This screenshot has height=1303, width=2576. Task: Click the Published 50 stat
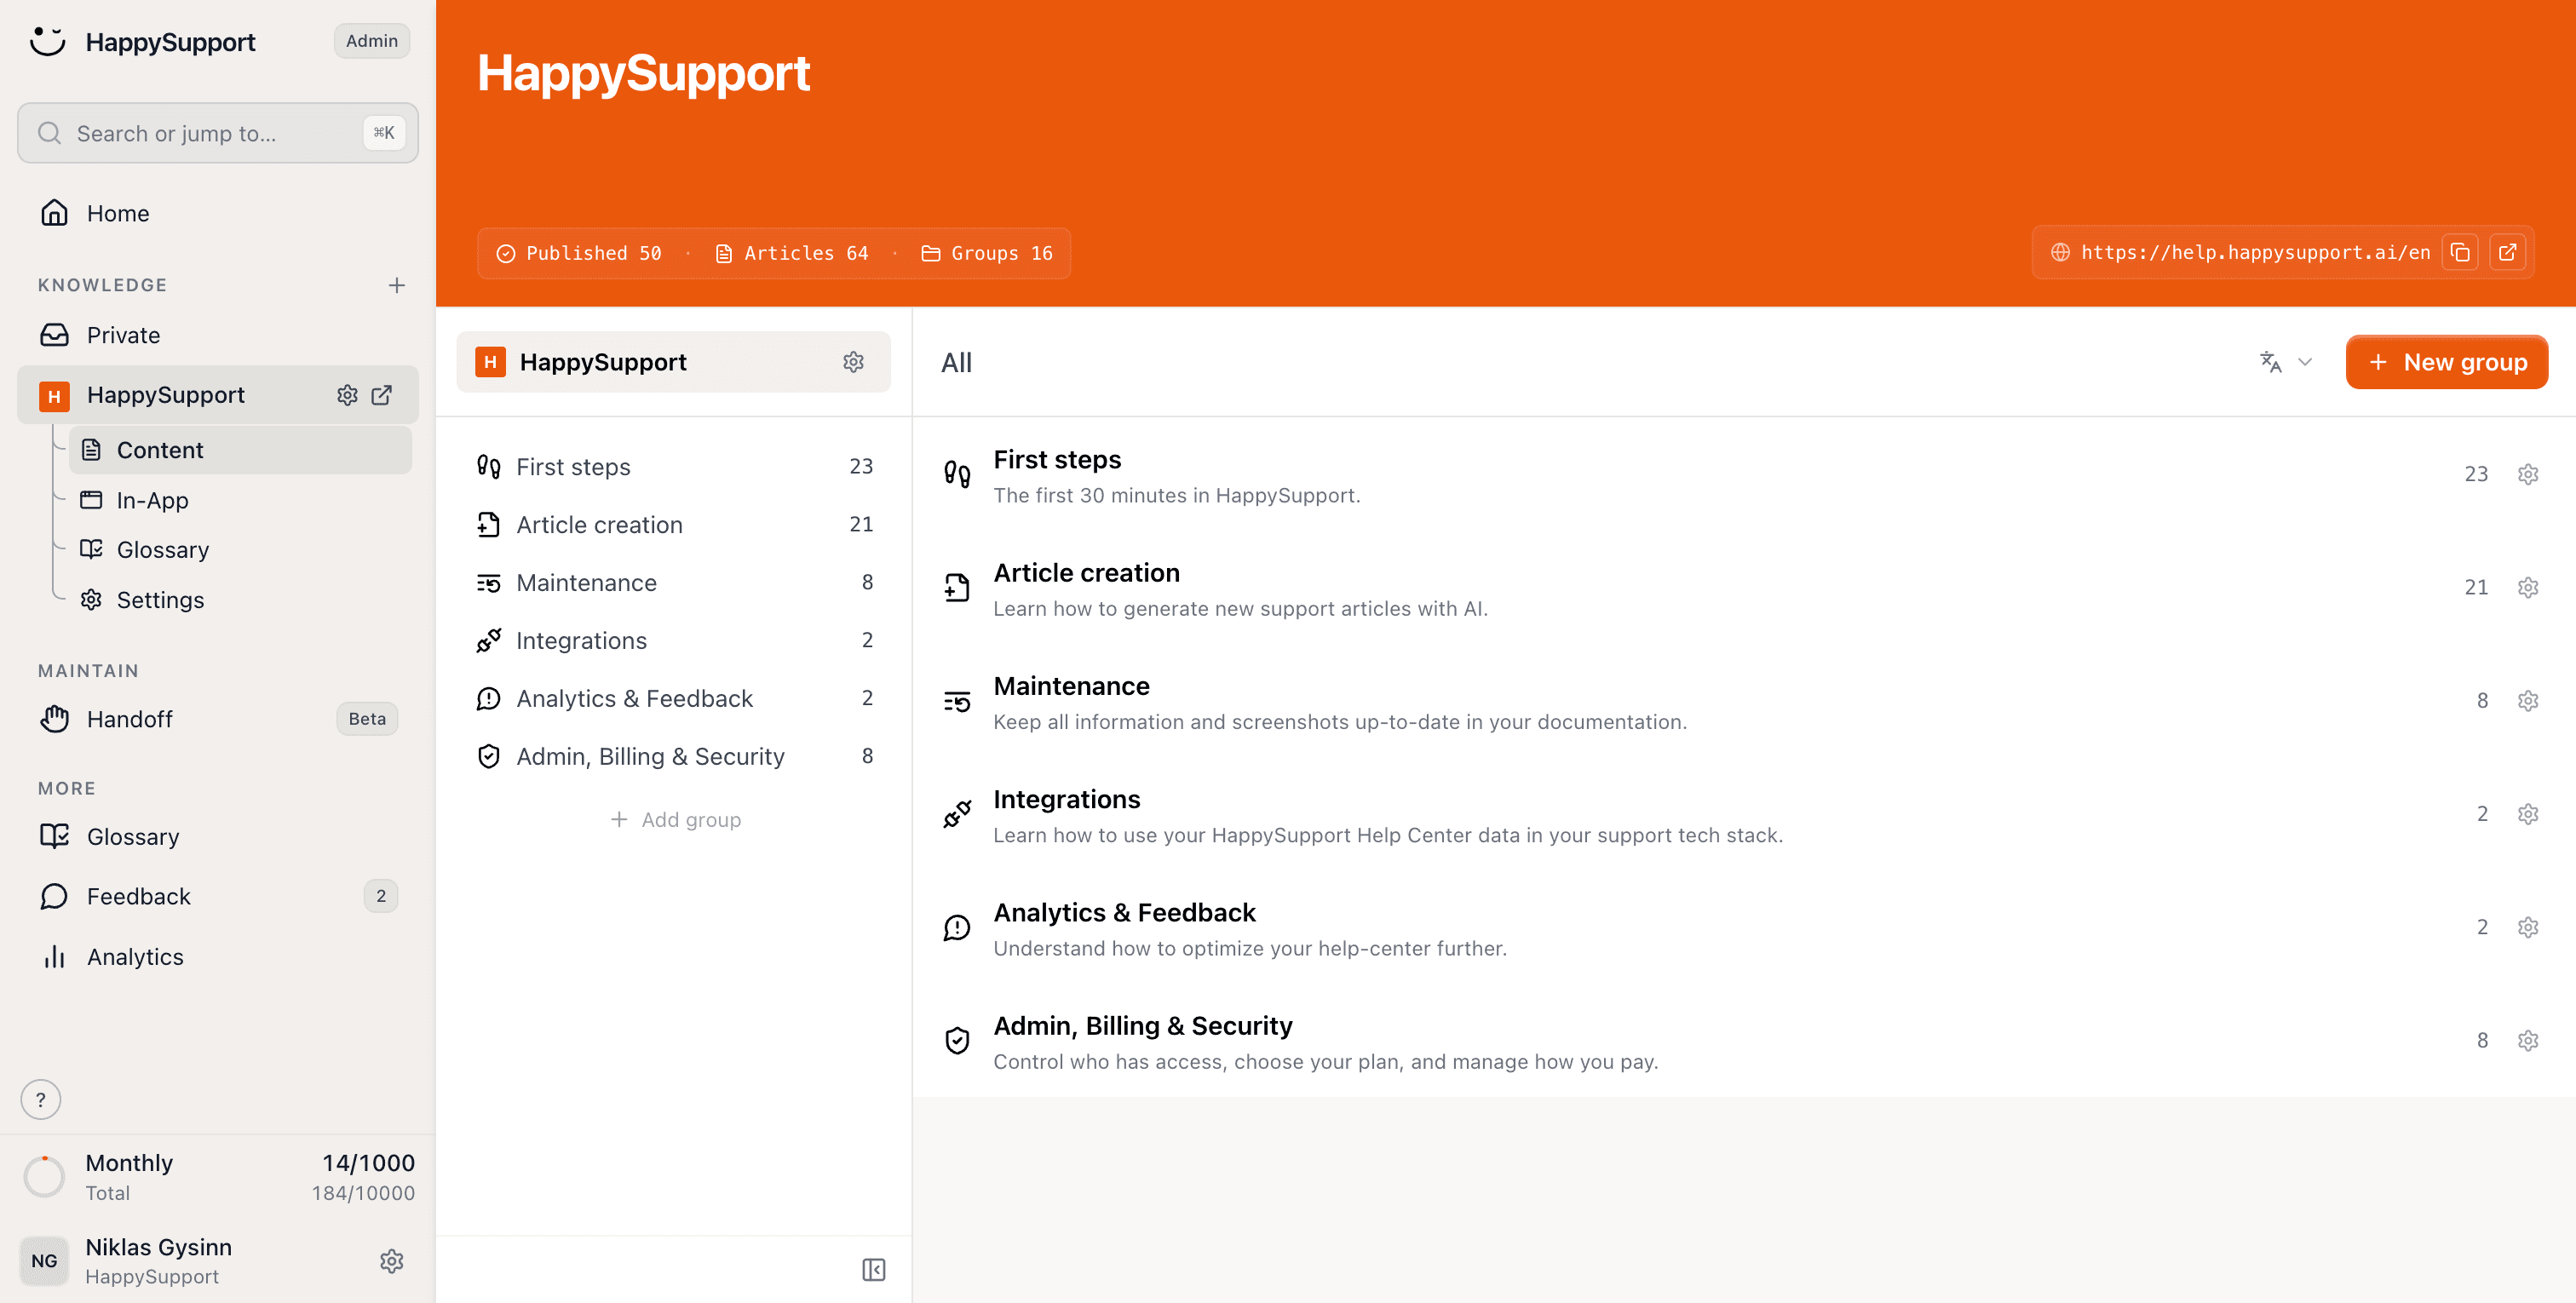580,253
